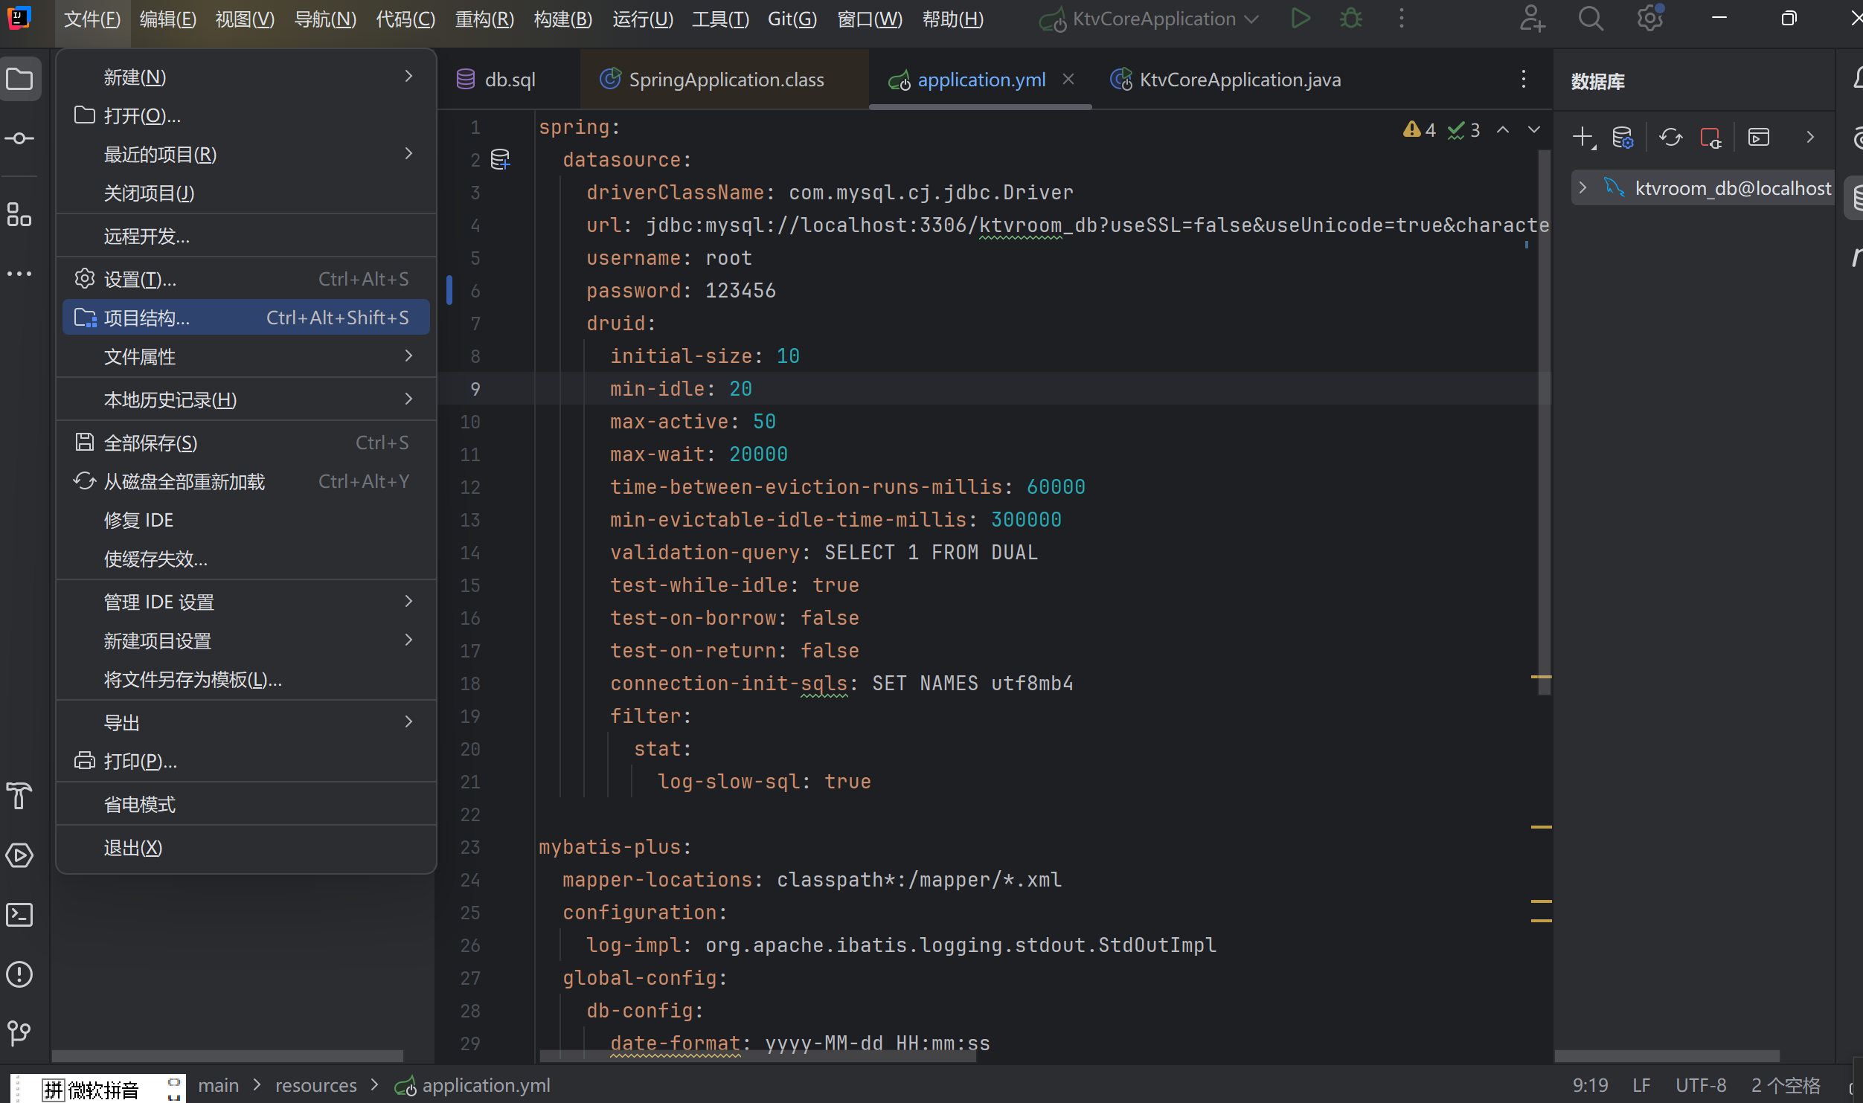Close the application.yml tab
The image size is (1863, 1103).
point(1068,79)
